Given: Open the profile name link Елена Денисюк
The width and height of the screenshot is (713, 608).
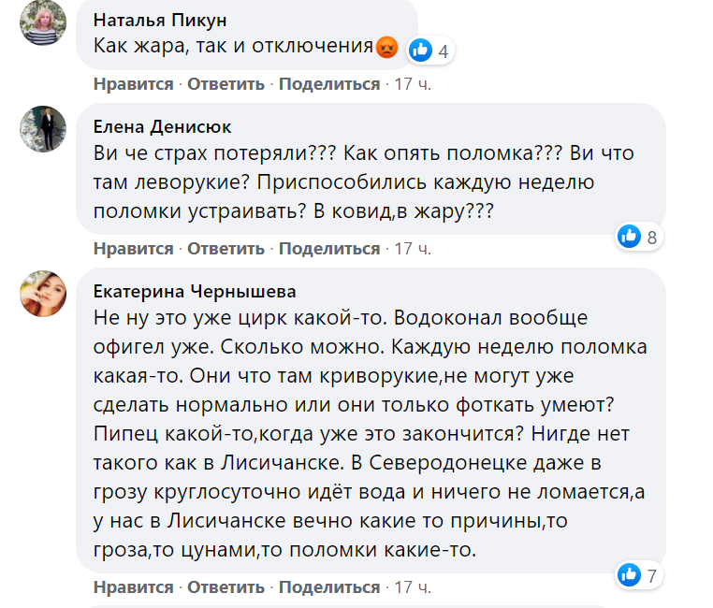Looking at the screenshot, I should 163,126.
